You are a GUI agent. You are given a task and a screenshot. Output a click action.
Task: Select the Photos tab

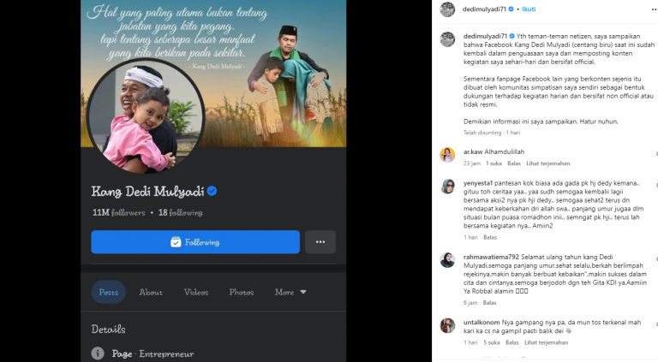(x=241, y=292)
